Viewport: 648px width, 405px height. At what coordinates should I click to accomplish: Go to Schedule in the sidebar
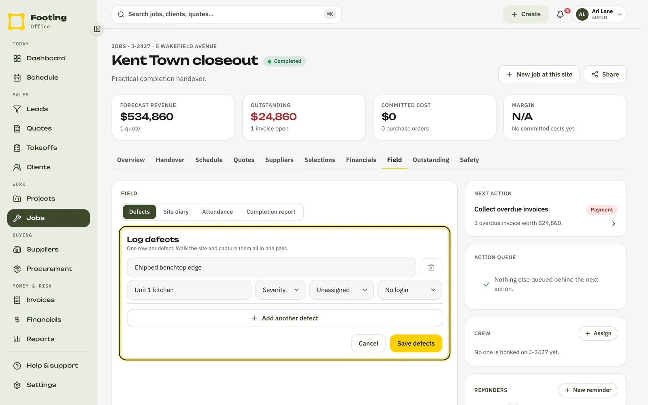pos(49,78)
